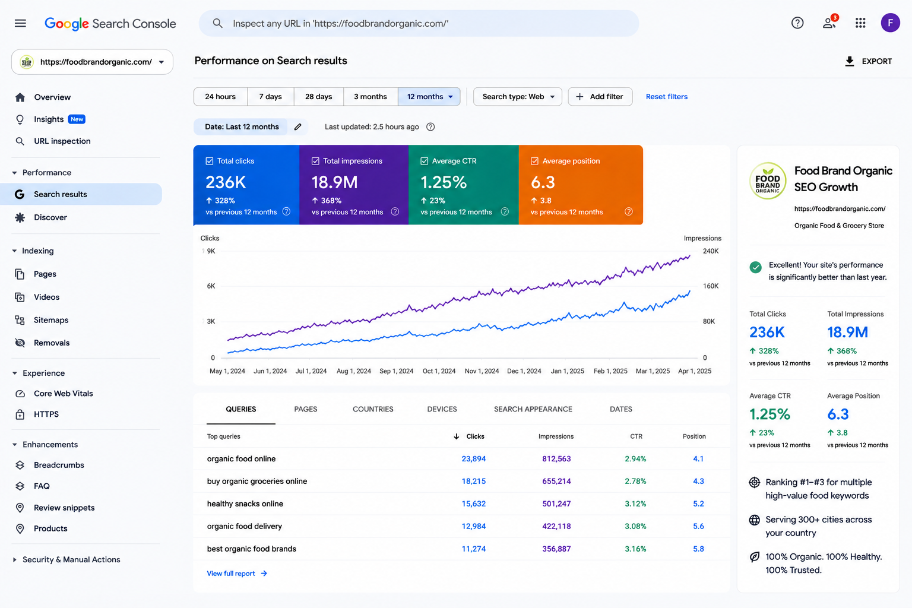The width and height of the screenshot is (912, 608).
Task: Open Average CTR help icon
Action: point(505,211)
